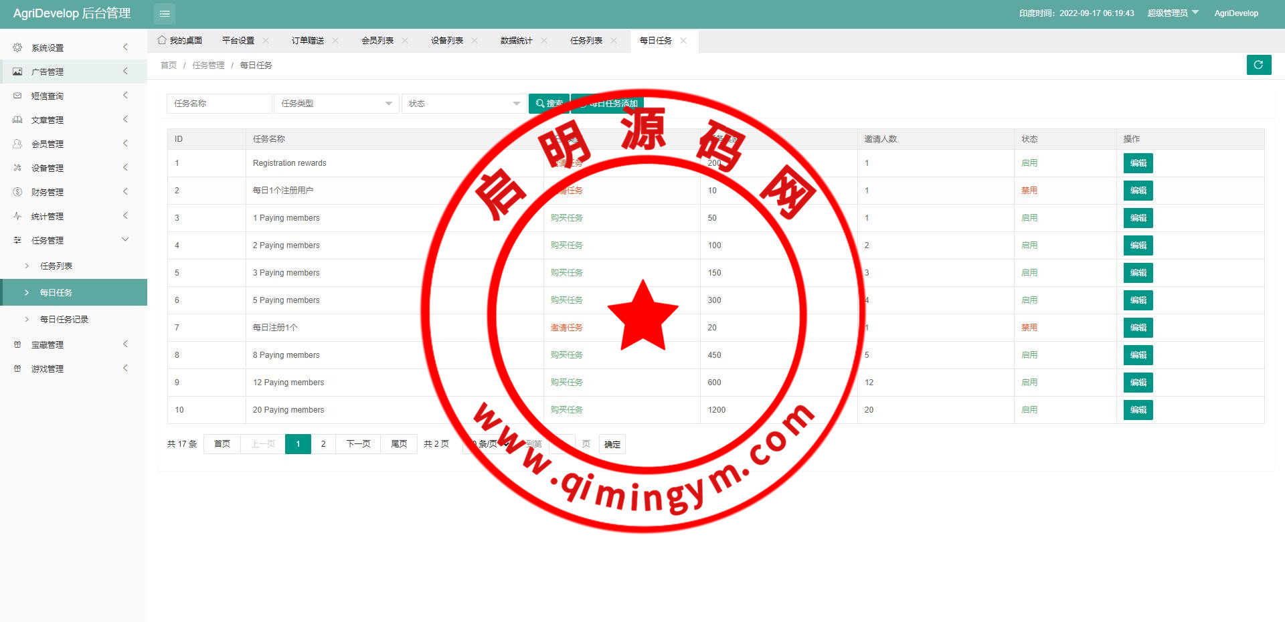Image resolution: width=1285 pixels, height=622 pixels.
Task: Click the green refresh icon button
Action: 1258,65
